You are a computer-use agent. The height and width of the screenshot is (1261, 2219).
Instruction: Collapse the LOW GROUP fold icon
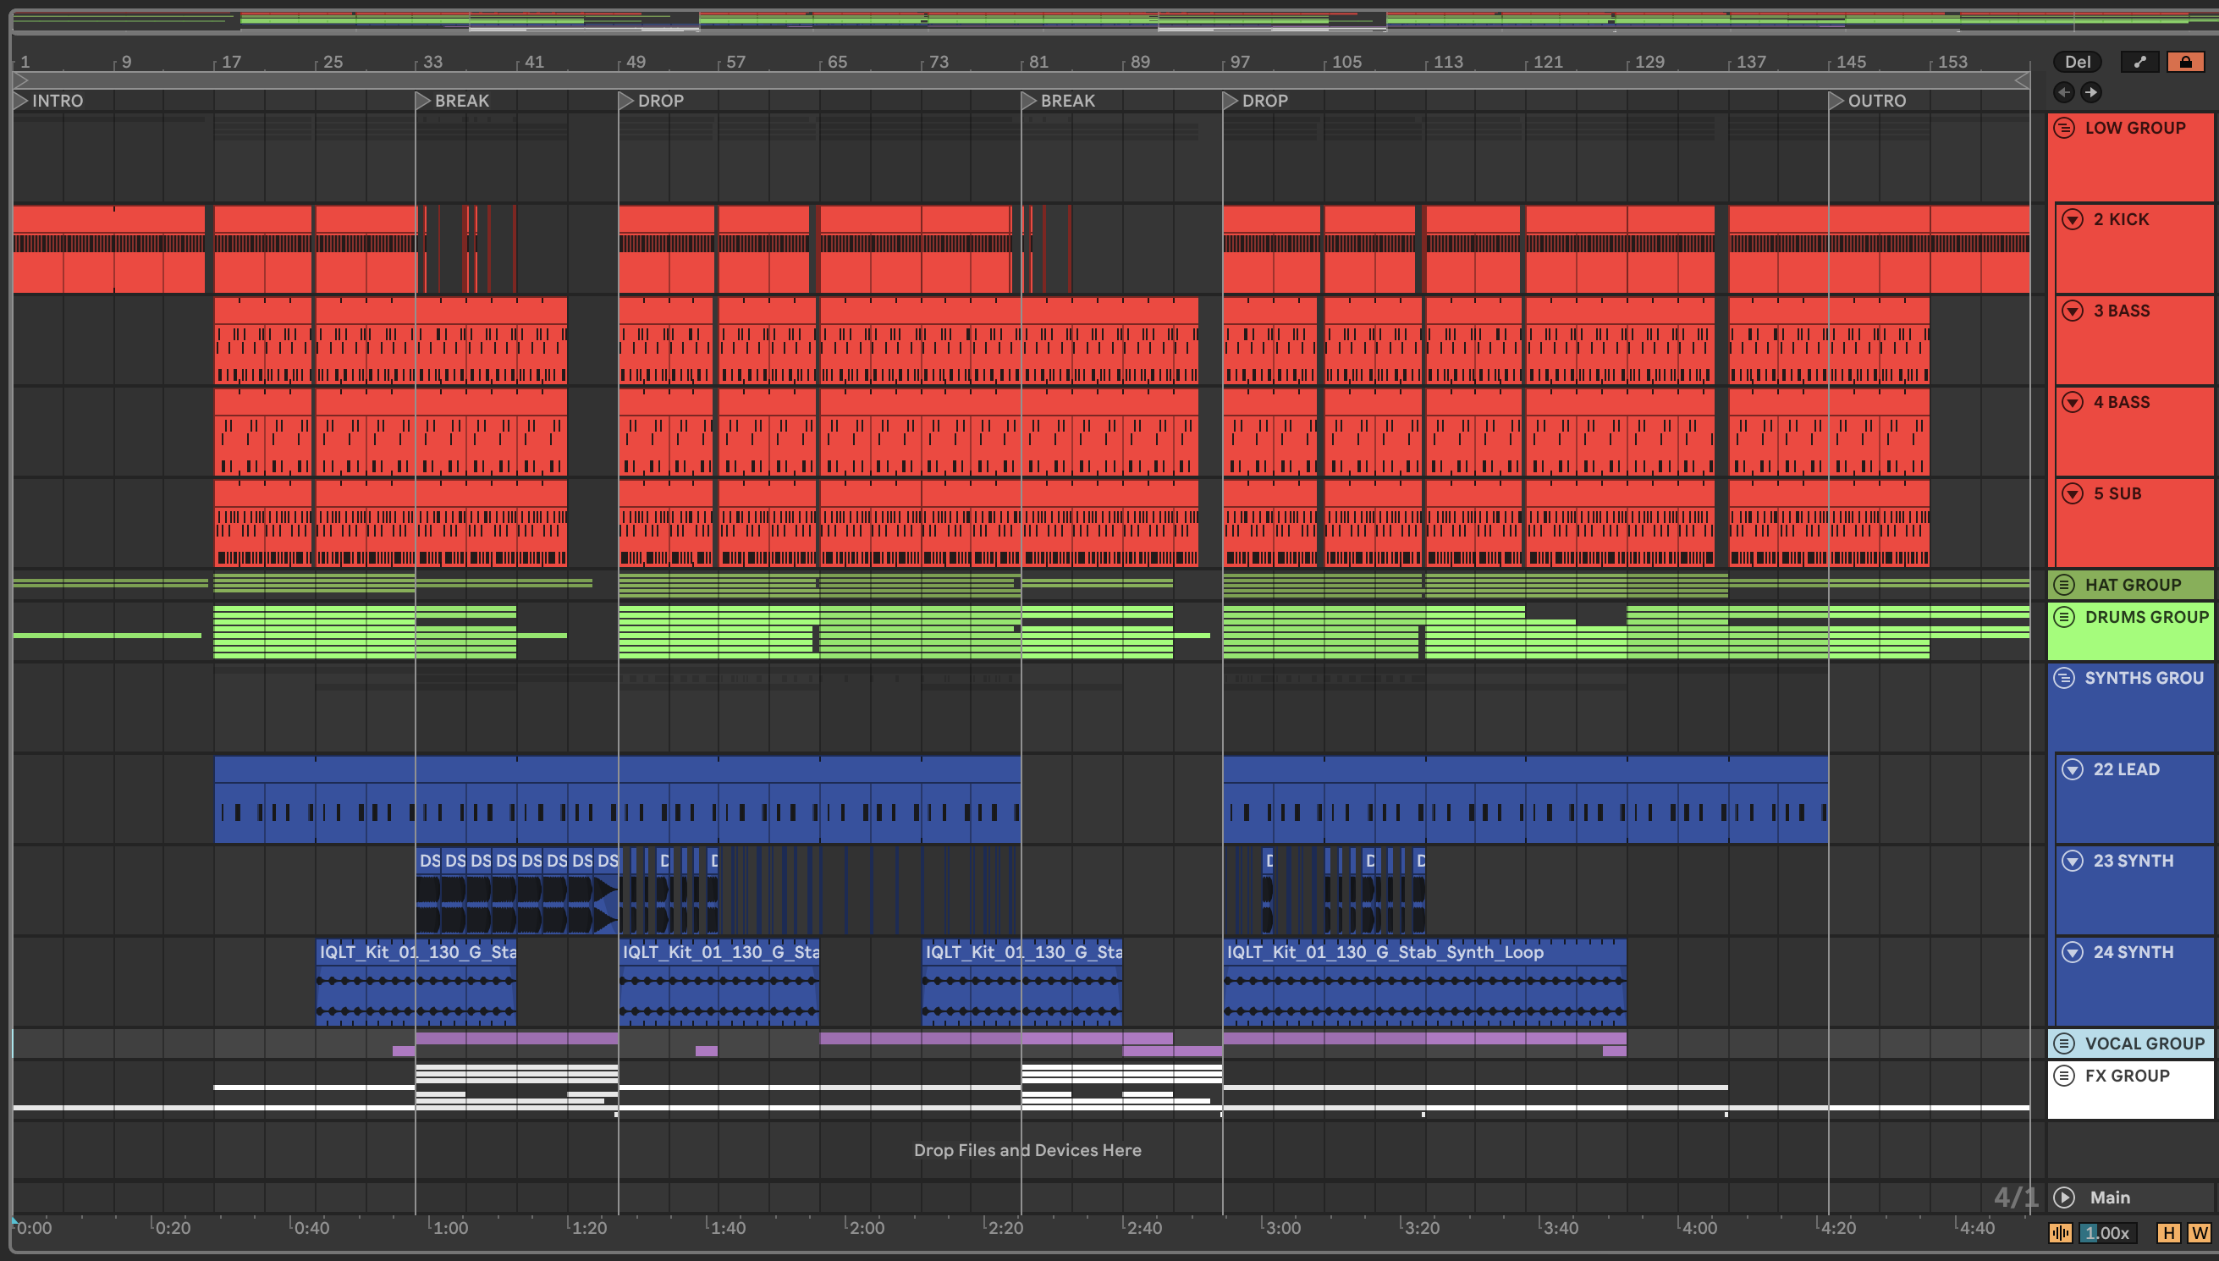pos(2064,128)
